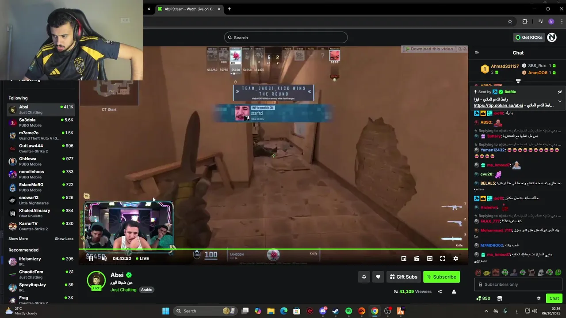The width and height of the screenshot is (566, 318).
Task: Open ChaoticTom recommended channel
Action: pyautogui.click(x=41, y=274)
